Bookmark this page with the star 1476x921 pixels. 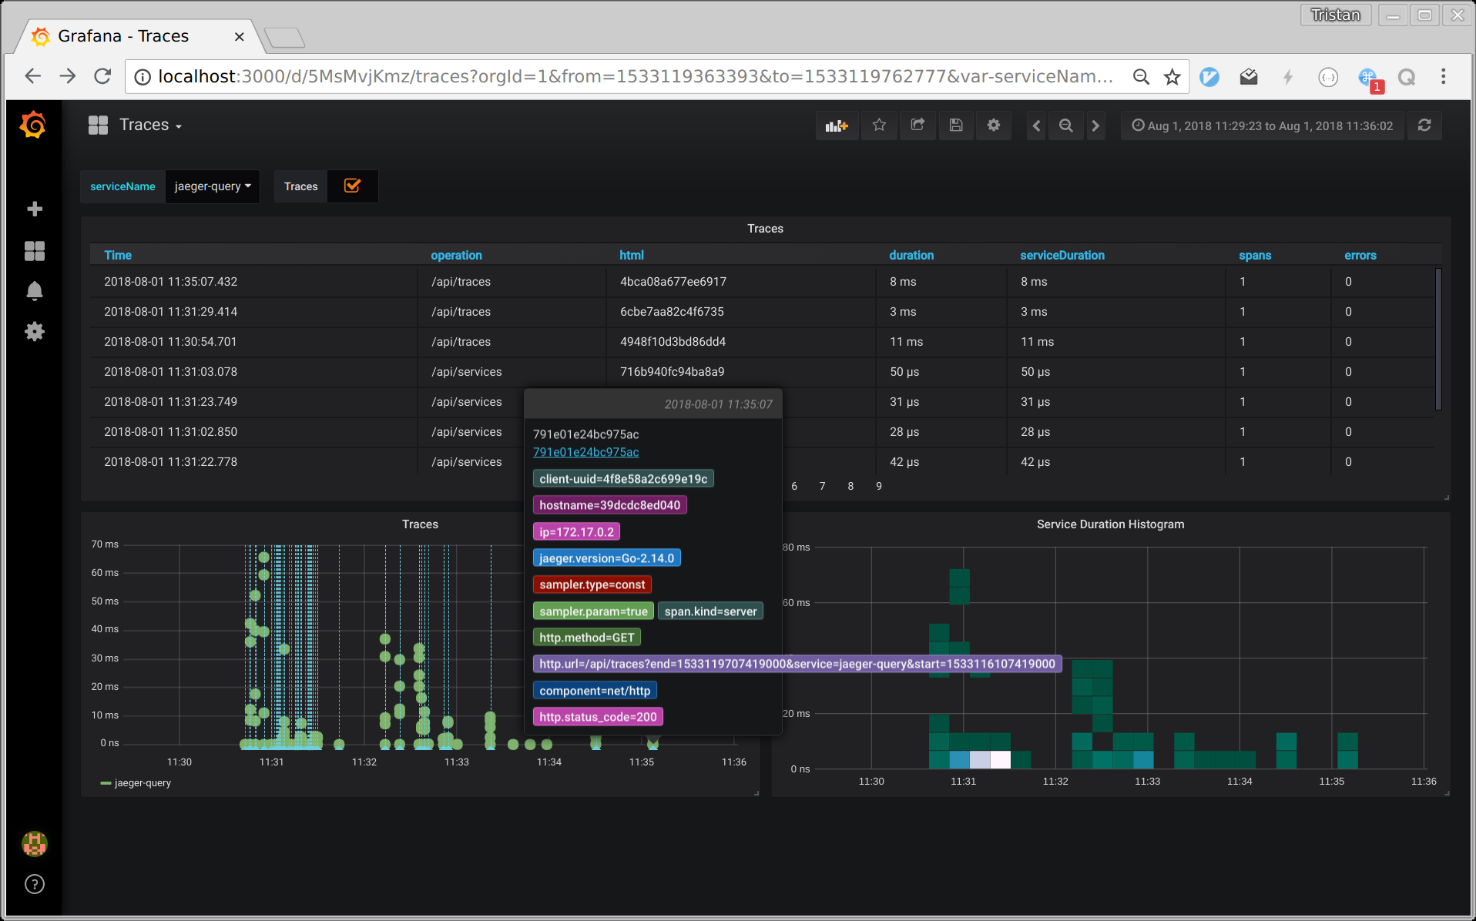(1172, 77)
